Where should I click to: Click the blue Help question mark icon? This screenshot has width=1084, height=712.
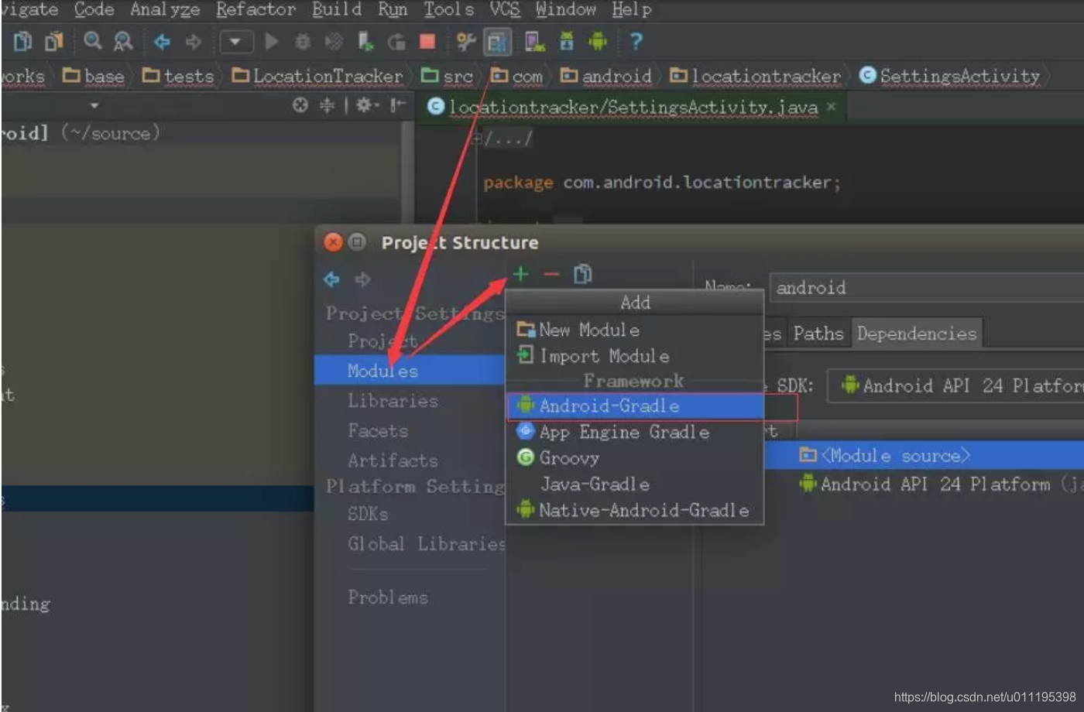pyautogui.click(x=636, y=41)
